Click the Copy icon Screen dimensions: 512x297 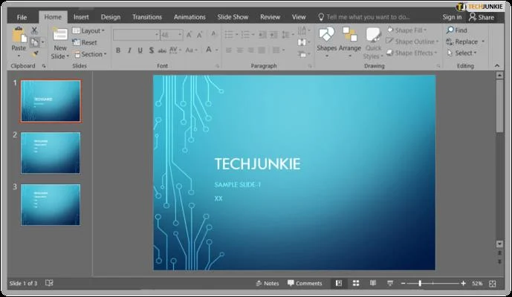pyautogui.click(x=34, y=42)
